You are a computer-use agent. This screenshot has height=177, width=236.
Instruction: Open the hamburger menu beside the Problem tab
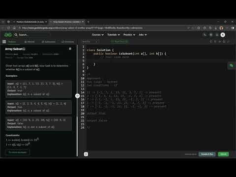tap(4, 42)
